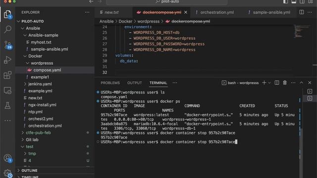
Task: Expand the jenkins.yaml folder
Action: [25, 84]
